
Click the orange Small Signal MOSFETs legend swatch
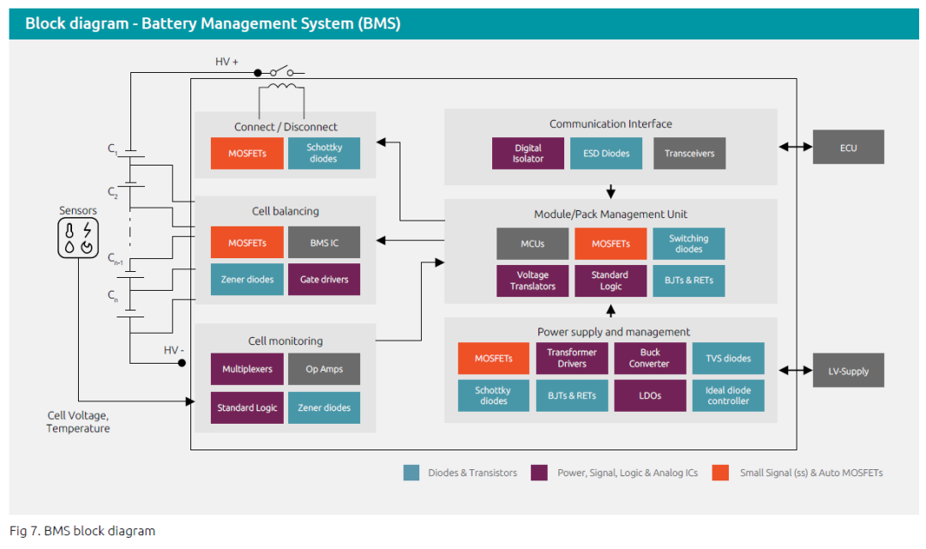point(720,473)
